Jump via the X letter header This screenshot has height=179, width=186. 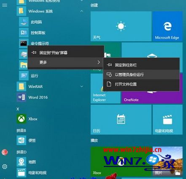(18, 109)
